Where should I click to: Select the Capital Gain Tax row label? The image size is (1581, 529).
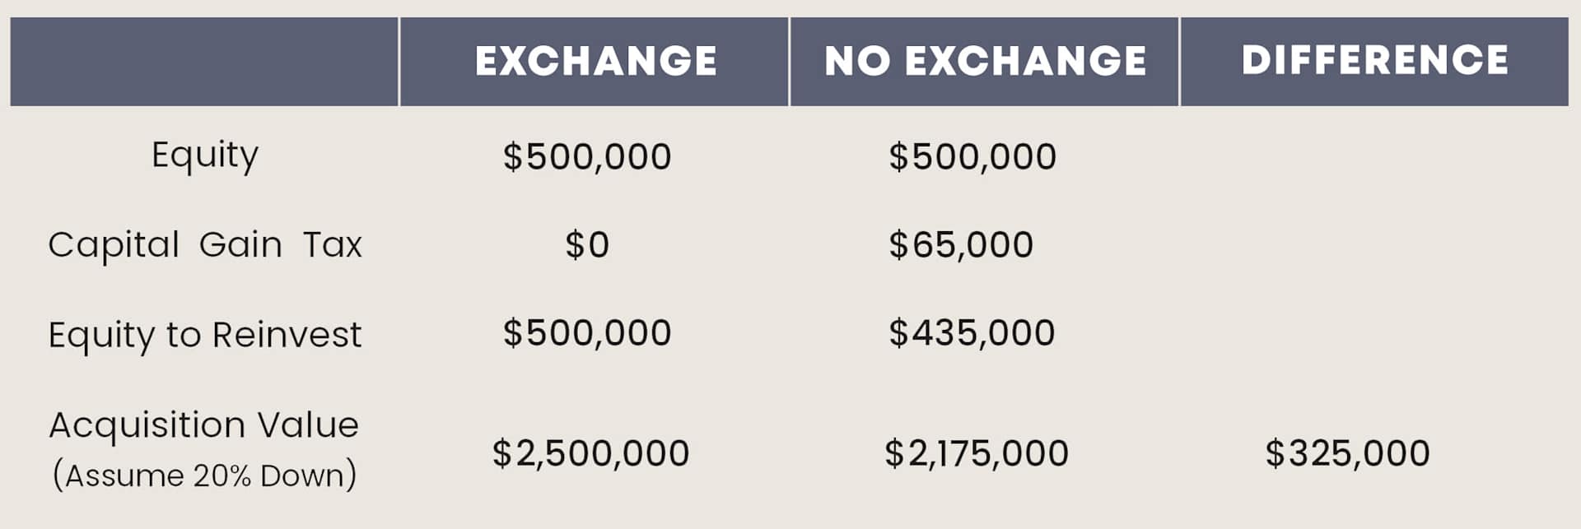(x=205, y=245)
